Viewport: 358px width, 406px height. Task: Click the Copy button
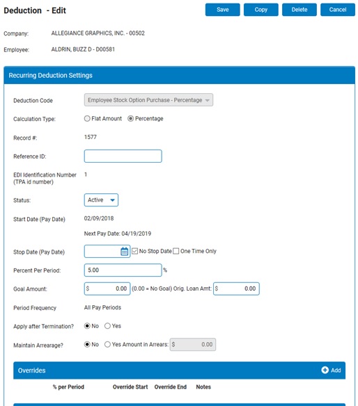(x=261, y=10)
